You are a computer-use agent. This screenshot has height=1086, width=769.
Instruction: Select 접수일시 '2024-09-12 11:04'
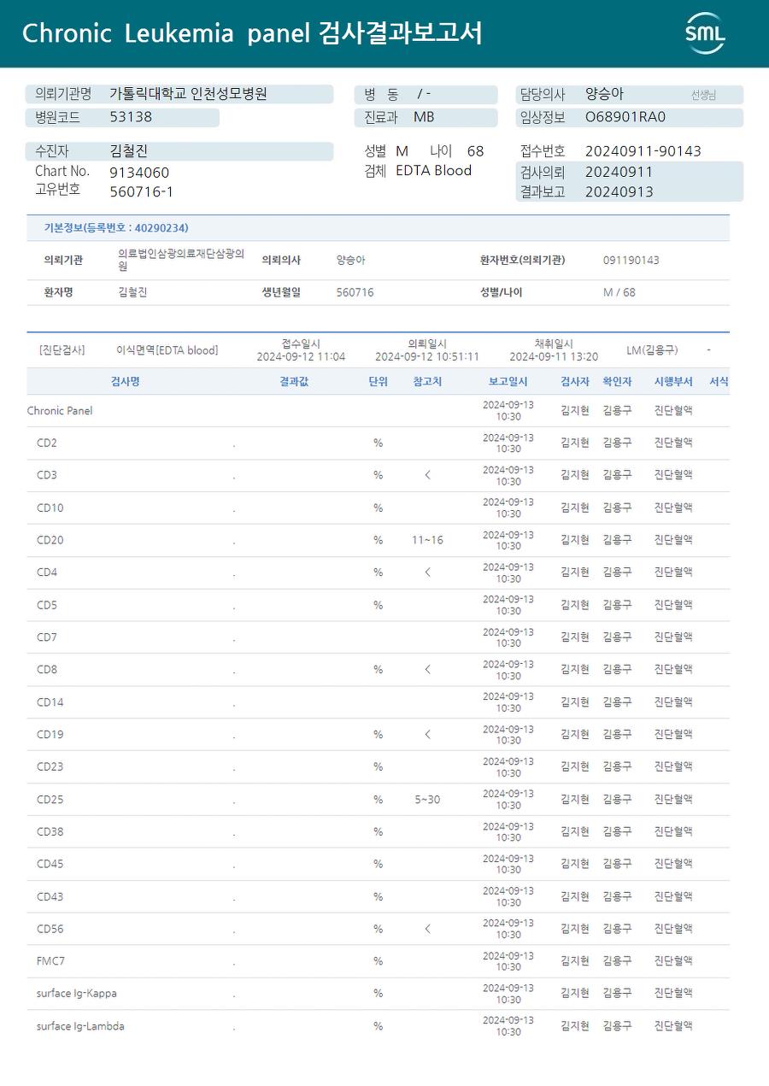click(302, 356)
